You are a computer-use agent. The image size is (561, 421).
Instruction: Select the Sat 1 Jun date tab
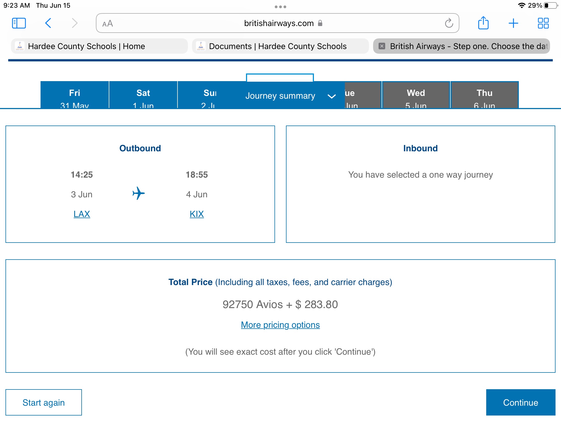coord(143,95)
